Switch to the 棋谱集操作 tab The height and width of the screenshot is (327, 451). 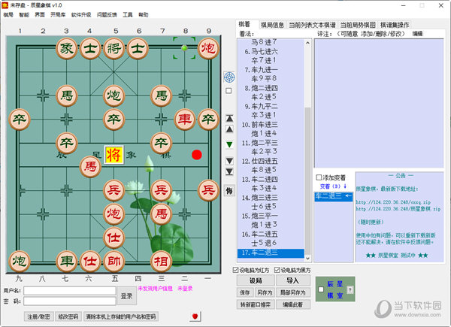coord(395,25)
